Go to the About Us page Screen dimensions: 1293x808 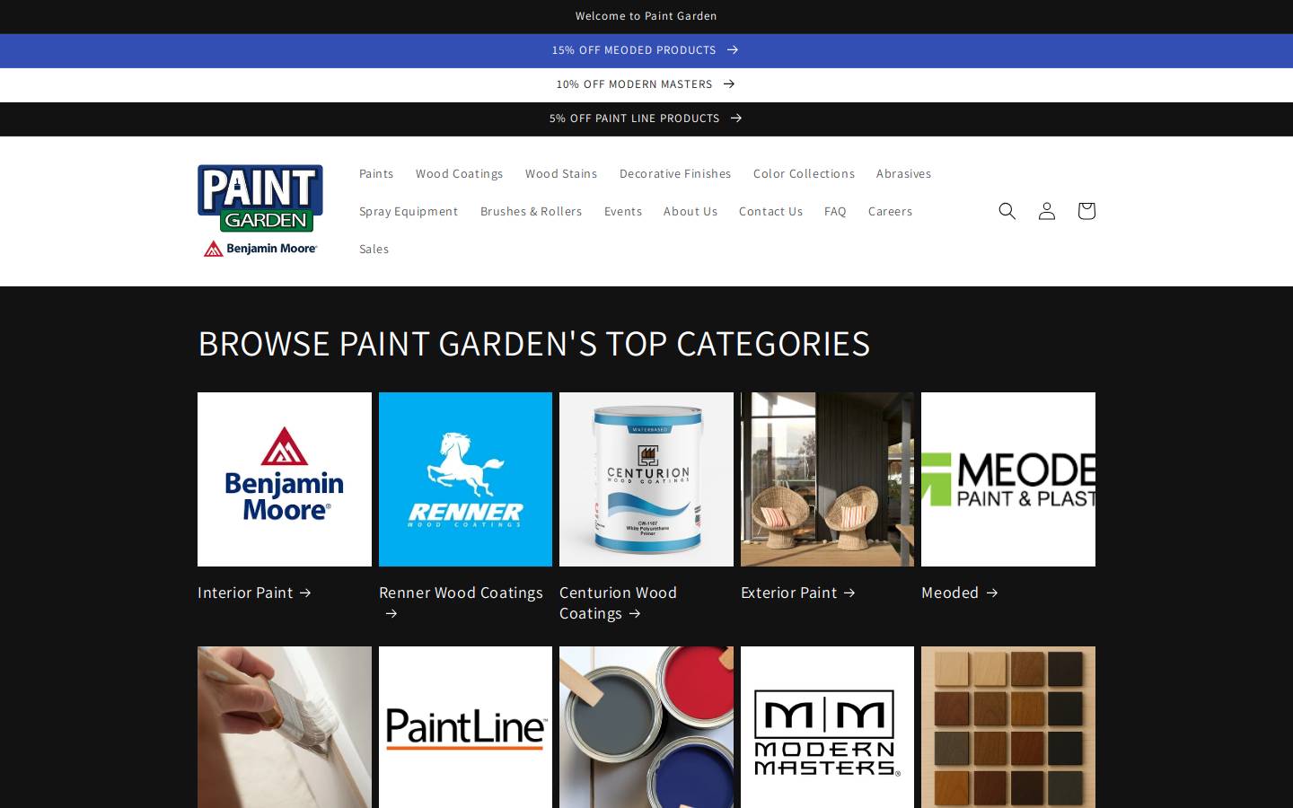pos(690,211)
